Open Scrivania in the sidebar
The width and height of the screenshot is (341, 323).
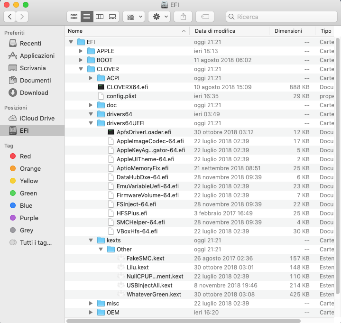[32, 68]
